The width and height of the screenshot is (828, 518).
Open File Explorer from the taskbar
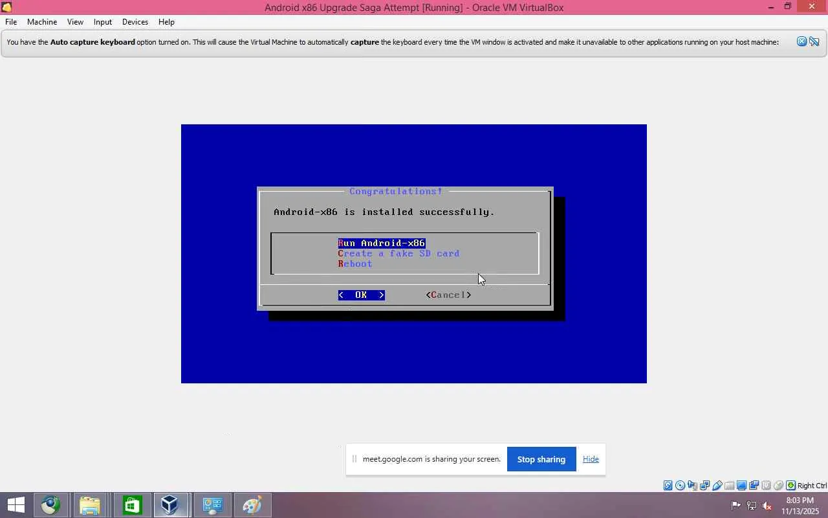click(90, 505)
